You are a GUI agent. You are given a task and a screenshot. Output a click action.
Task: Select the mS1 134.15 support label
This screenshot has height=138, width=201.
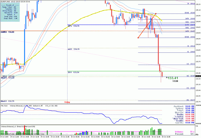pyautogui.click(x=74, y=49)
